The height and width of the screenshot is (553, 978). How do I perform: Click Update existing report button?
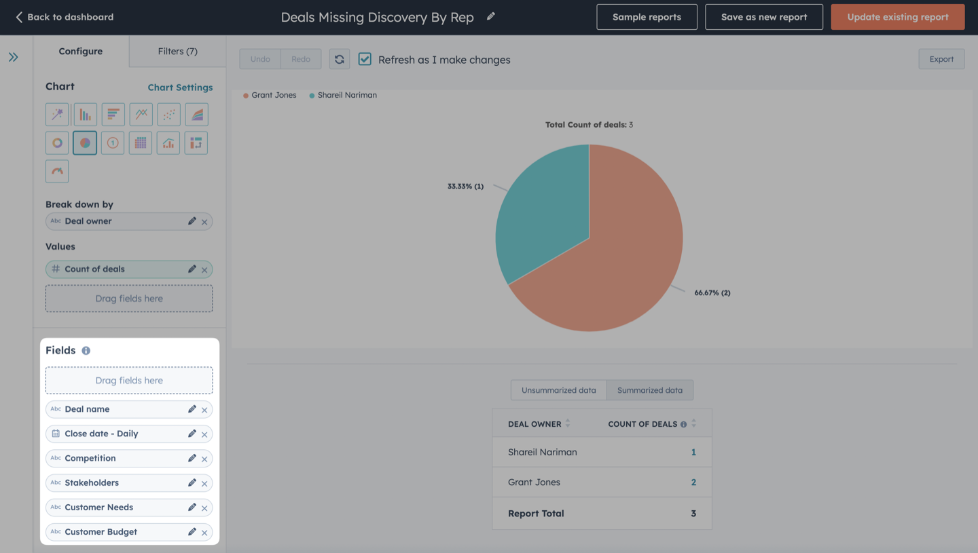898,17
